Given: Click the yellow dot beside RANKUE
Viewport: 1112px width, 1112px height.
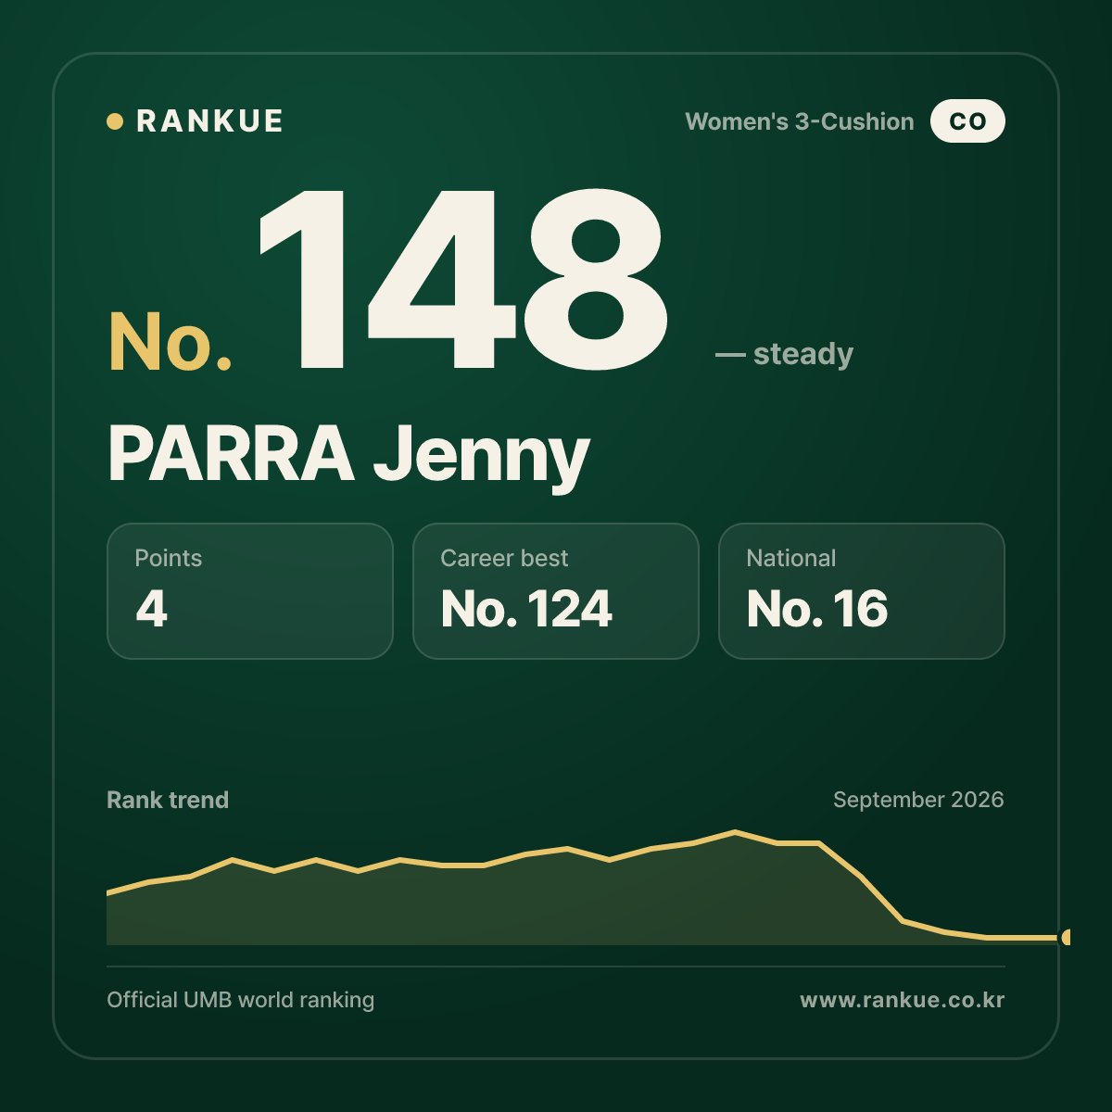Looking at the screenshot, I should (115, 121).
